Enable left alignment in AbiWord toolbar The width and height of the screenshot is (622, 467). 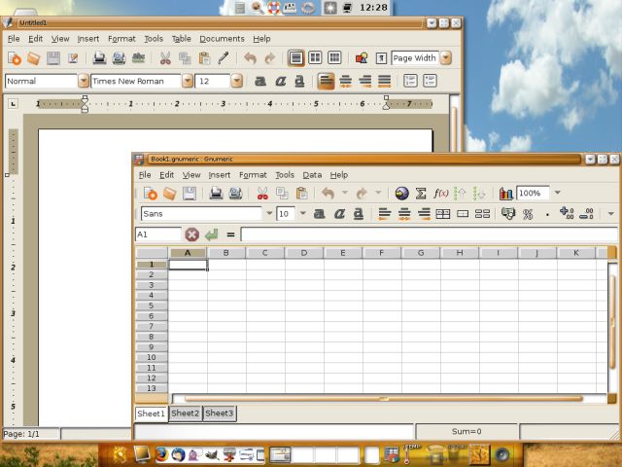tap(327, 82)
